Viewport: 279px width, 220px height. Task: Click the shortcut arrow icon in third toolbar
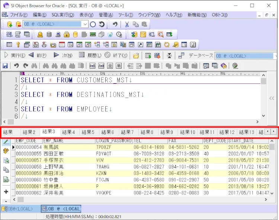[x=140, y=45]
